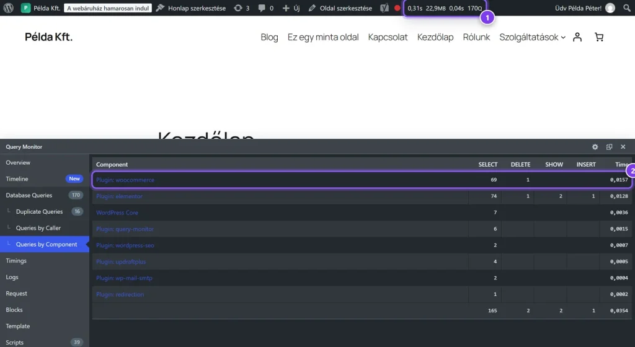635x347 pixels.
Task: Open the Blocks panel
Action: coord(45,310)
